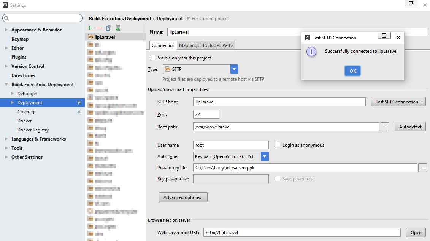
Task: Collapse Build, Execution, Deployment section
Action: click(x=6, y=85)
